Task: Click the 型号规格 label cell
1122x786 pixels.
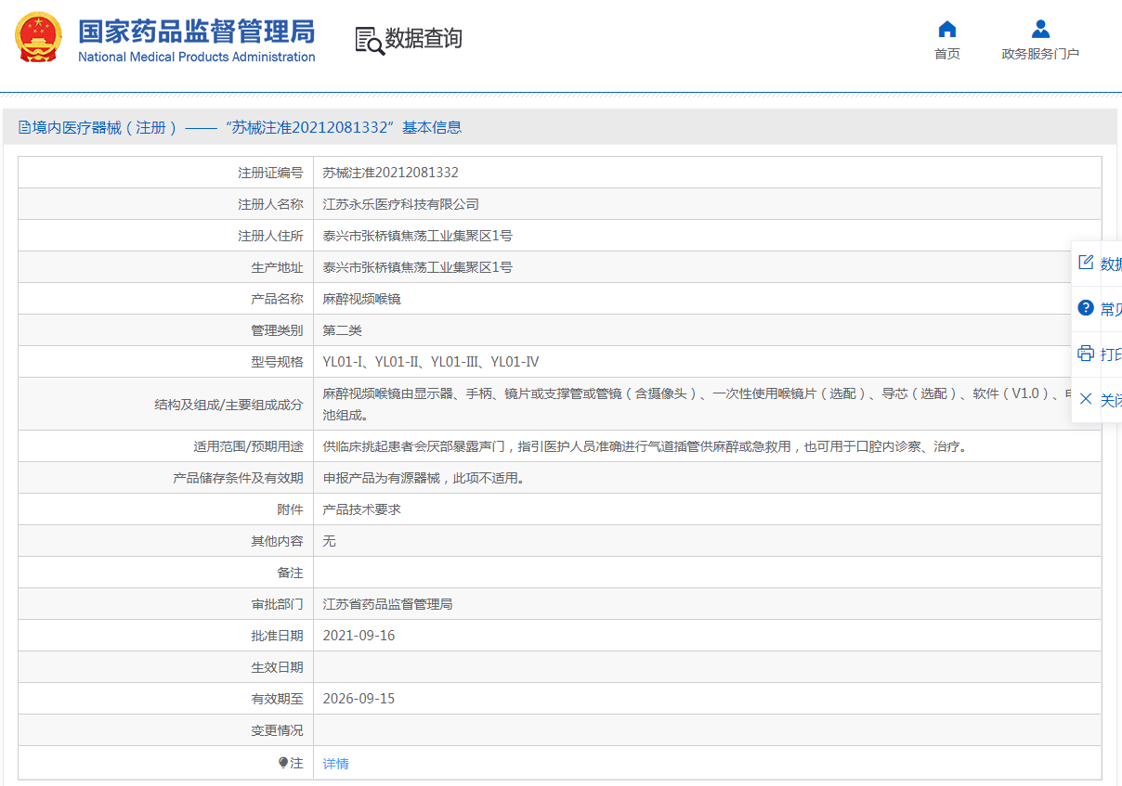Action: click(x=165, y=362)
